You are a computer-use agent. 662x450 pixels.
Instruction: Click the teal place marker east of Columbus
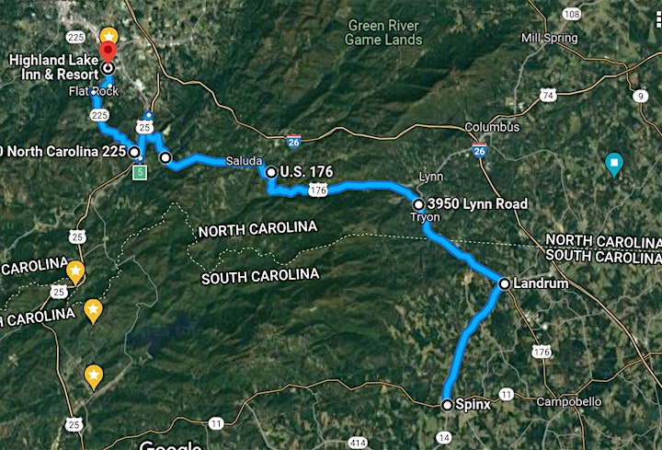614,165
